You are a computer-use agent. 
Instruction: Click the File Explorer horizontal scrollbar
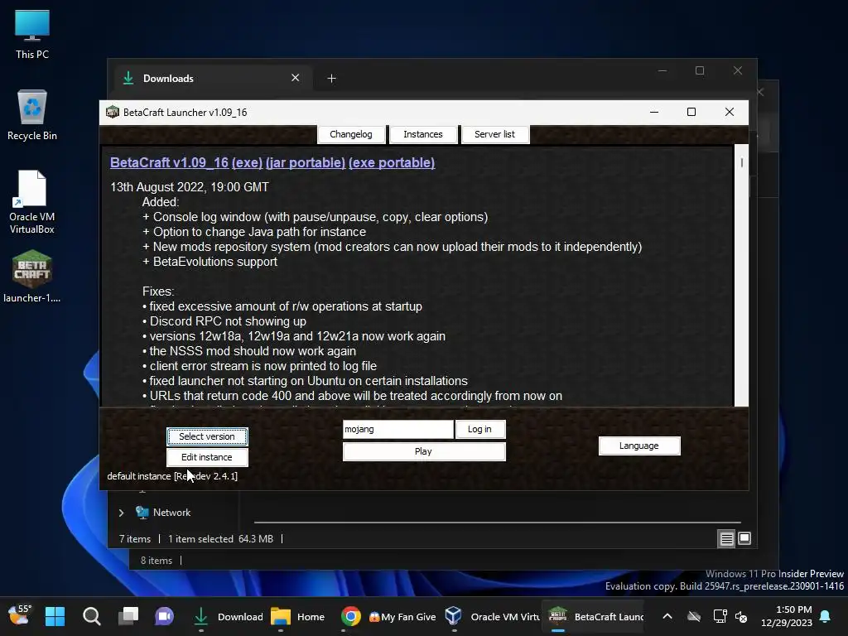[498, 523]
